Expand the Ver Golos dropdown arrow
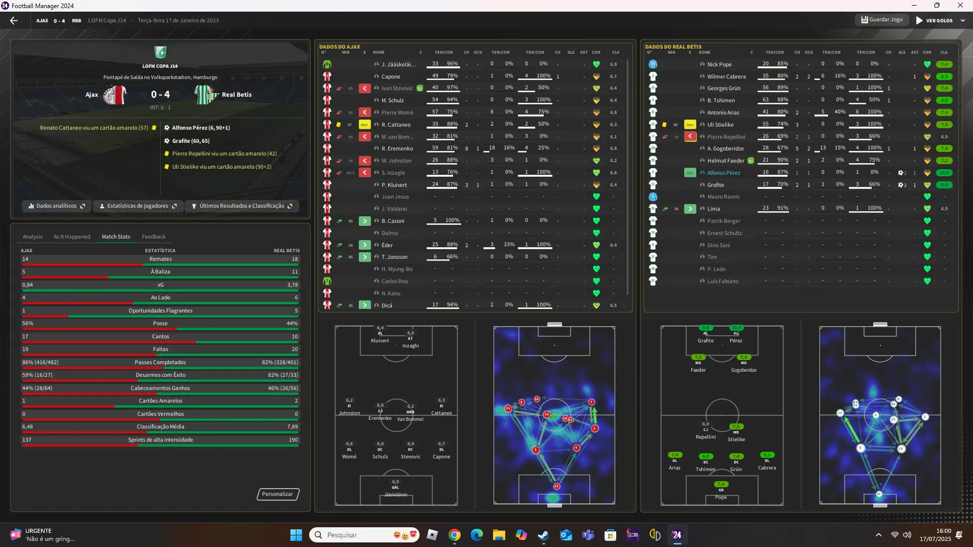973x547 pixels. pos(963,21)
